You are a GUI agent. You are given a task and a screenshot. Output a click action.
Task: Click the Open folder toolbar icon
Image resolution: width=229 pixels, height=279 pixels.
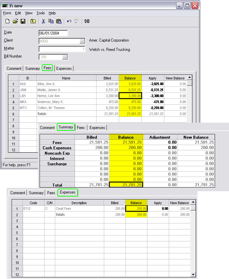(x=15, y=21)
